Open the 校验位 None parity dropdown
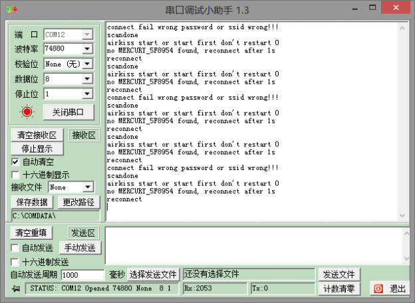The width and height of the screenshot is (415, 303). click(x=87, y=64)
